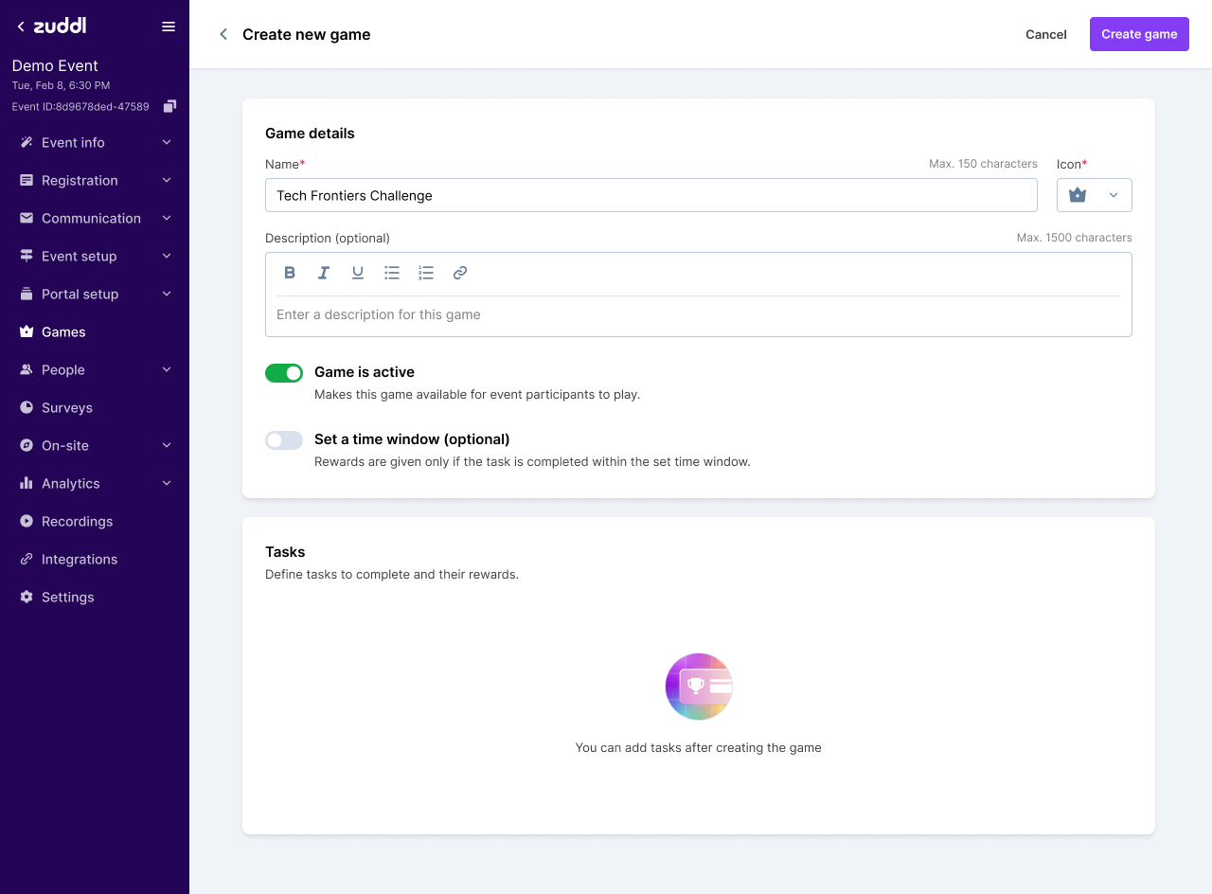
Task: Expand Communication chevron
Action: [x=167, y=218]
